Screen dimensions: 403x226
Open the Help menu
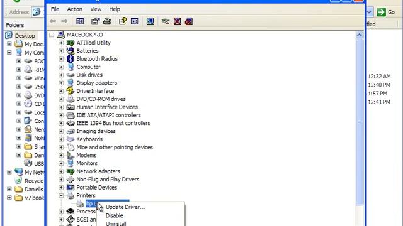coord(115,9)
